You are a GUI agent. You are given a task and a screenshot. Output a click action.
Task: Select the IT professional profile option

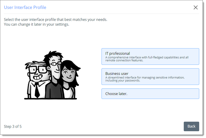pyautogui.click(x=150, y=57)
